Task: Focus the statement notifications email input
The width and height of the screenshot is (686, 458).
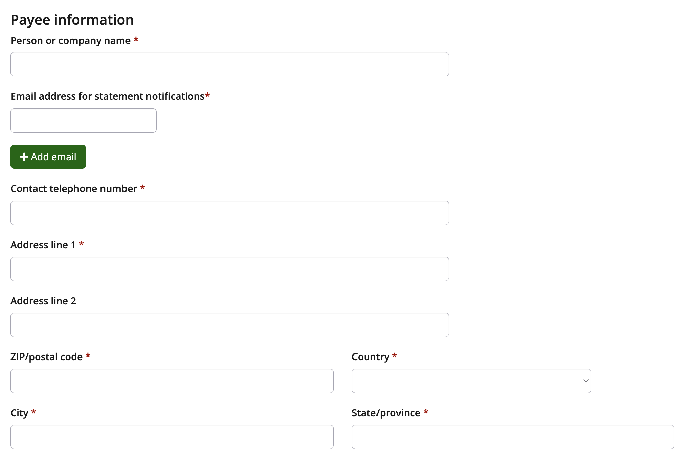Action: pos(83,120)
